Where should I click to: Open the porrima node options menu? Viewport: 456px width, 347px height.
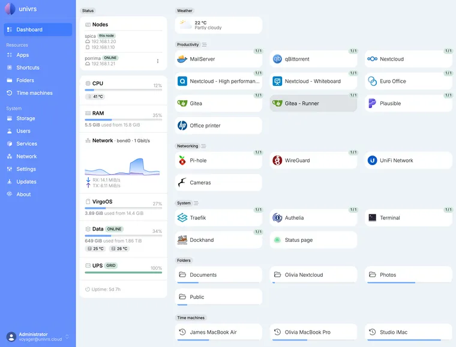pyautogui.click(x=158, y=61)
